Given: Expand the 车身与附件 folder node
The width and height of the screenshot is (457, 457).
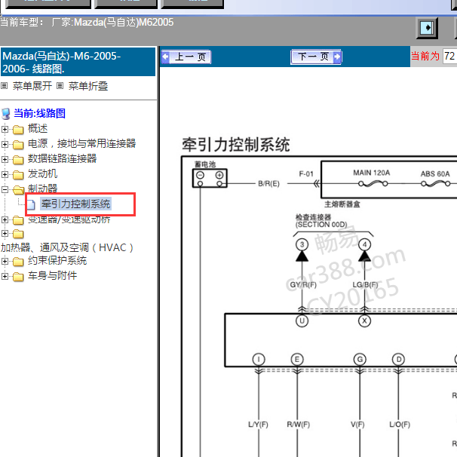Looking at the screenshot, I should 5,276.
